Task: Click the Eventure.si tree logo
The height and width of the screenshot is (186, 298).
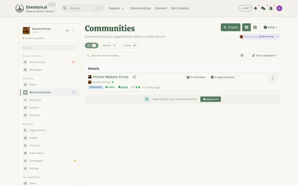Action: pos(19,8)
